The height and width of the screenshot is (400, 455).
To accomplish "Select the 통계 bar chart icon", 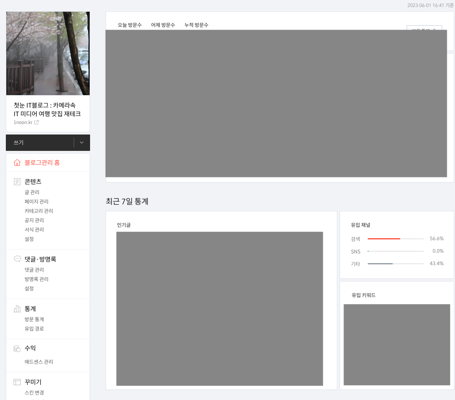I will [x=17, y=308].
